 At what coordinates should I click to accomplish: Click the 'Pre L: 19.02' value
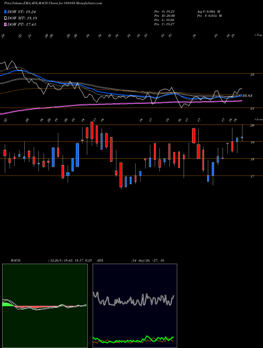[165, 20]
